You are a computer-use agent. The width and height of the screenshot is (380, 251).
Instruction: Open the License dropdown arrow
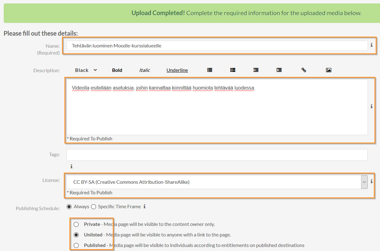pyautogui.click(x=364, y=182)
